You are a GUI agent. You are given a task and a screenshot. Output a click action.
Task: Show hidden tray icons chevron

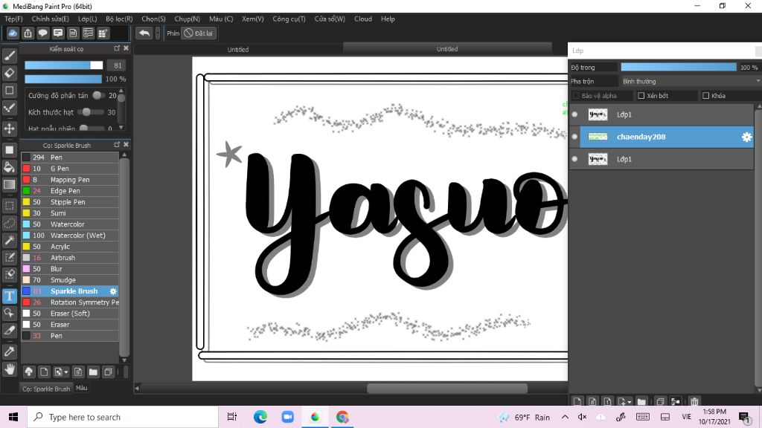(565, 417)
